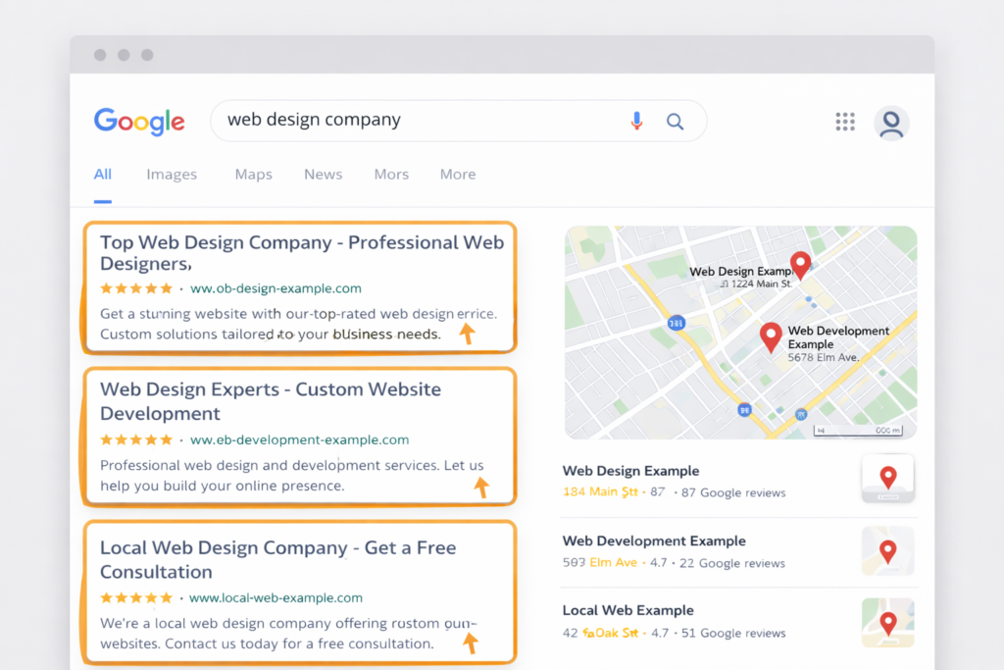Select the five-star rating on Web Design Experts result
This screenshot has width=1004, height=670.
(136, 439)
